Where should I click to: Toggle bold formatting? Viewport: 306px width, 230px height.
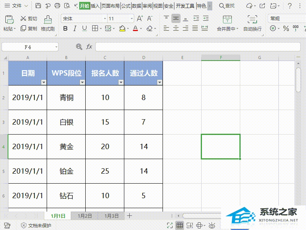[x=65, y=28]
